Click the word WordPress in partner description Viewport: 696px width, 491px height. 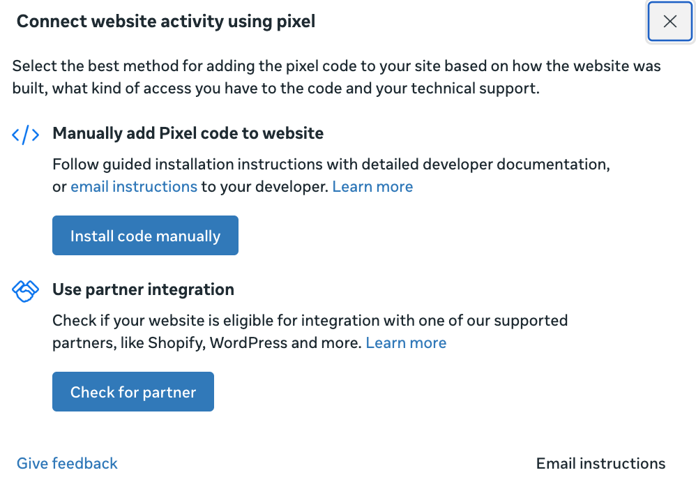click(x=248, y=343)
